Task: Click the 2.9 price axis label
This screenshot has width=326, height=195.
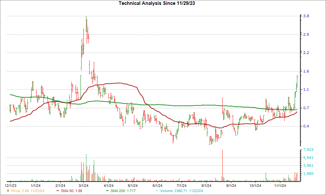Action: [x=306, y=34]
